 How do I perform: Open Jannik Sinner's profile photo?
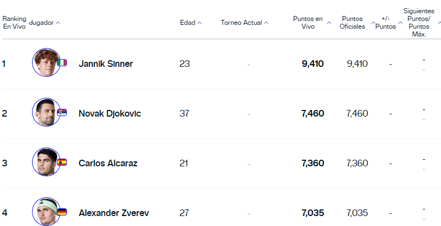[x=45, y=62]
